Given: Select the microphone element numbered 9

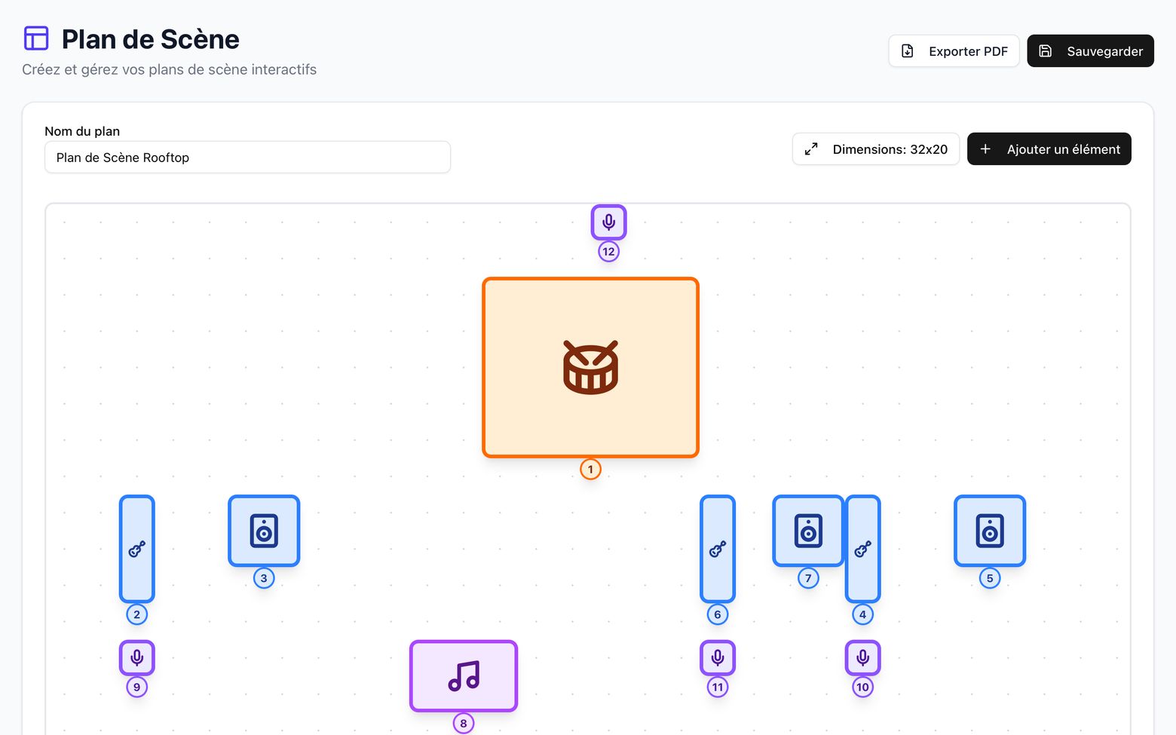Looking at the screenshot, I should [136, 658].
